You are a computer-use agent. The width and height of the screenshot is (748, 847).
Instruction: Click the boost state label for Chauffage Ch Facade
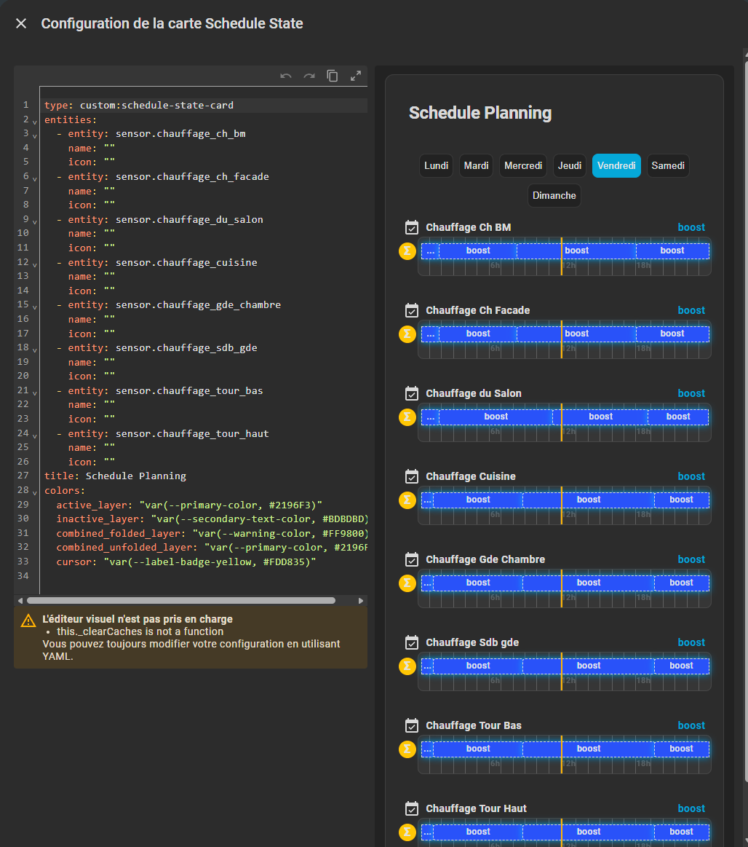(691, 310)
